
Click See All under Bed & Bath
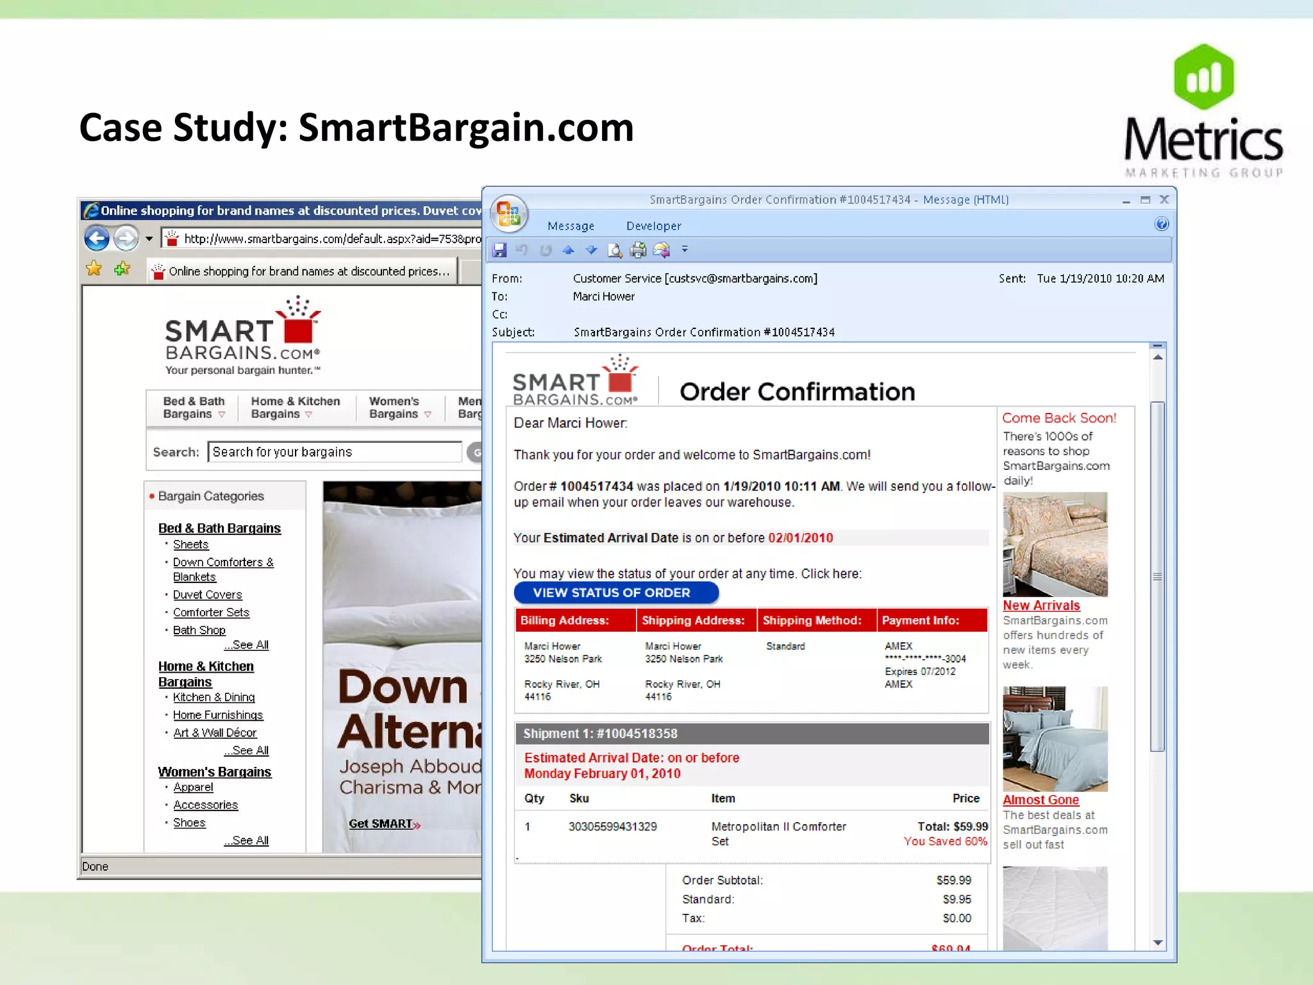246,644
